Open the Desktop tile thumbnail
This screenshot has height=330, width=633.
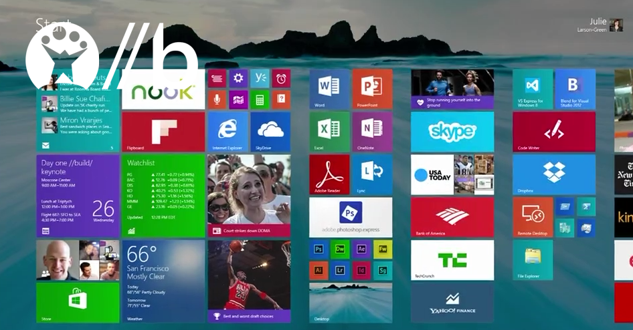351,303
